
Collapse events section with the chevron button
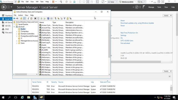(170, 76)
